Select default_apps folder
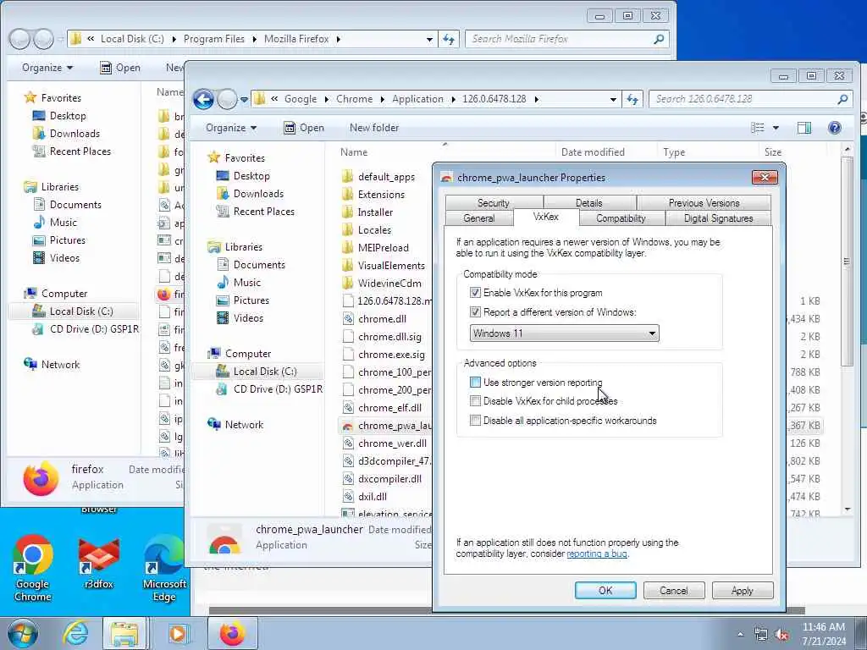Viewport: 867px width, 650px height. pyautogui.click(x=386, y=177)
